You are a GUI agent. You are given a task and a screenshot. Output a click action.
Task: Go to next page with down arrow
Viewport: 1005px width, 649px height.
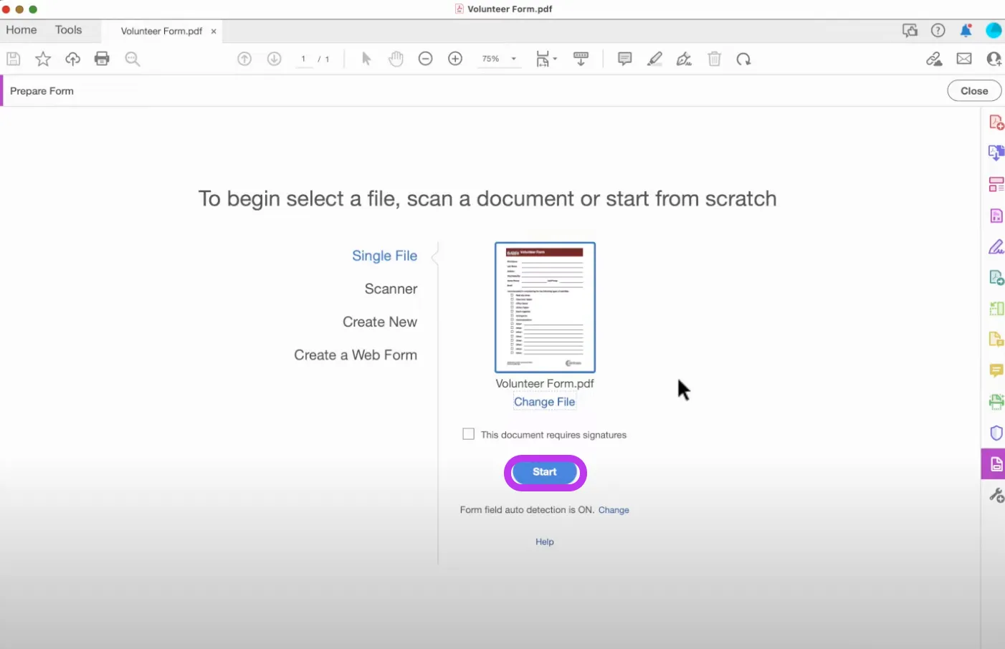point(274,59)
